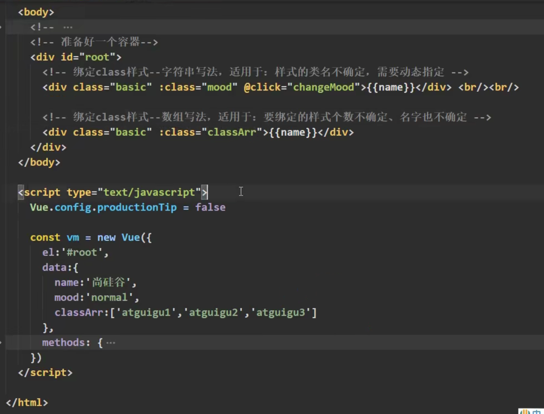
Task: Click the opening <body> tag
Action: click(36, 12)
